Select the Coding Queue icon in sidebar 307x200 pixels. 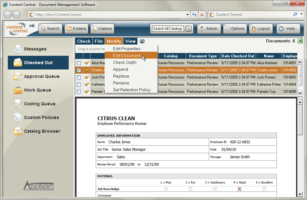(x=18, y=104)
